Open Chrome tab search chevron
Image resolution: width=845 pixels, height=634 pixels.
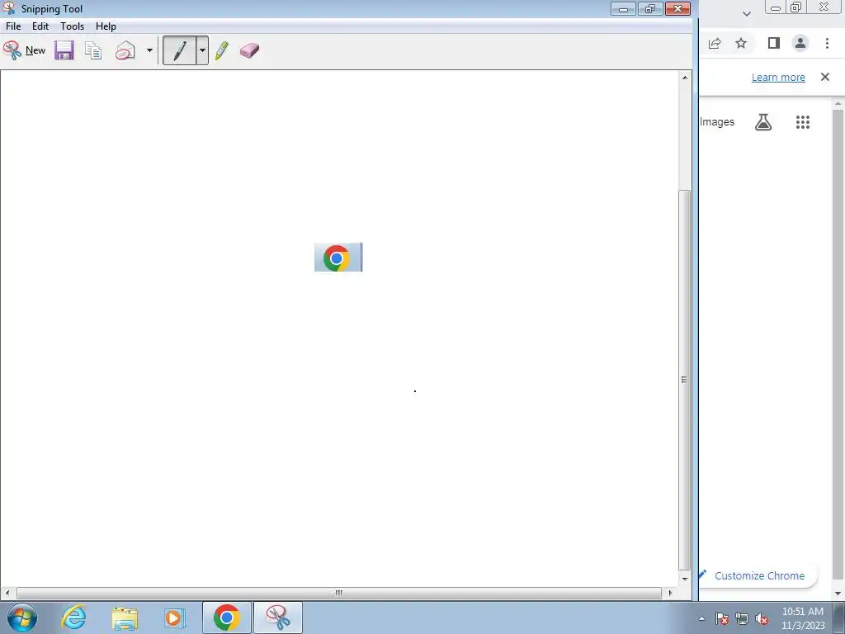click(746, 14)
